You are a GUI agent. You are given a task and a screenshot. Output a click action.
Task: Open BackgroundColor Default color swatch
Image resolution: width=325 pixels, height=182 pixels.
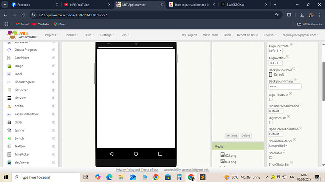[270, 74]
